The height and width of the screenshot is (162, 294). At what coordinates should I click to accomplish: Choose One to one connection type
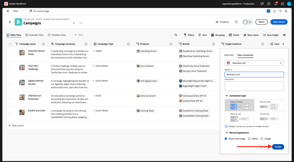269,117
